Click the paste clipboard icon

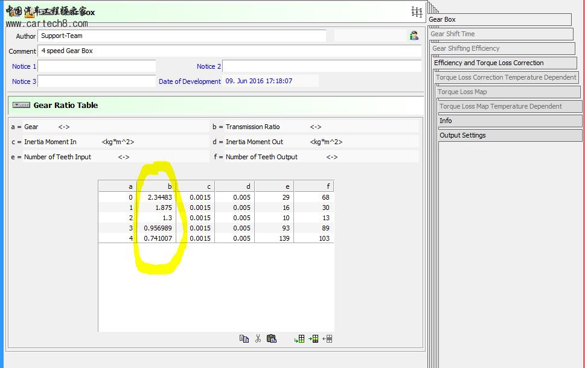point(272,338)
